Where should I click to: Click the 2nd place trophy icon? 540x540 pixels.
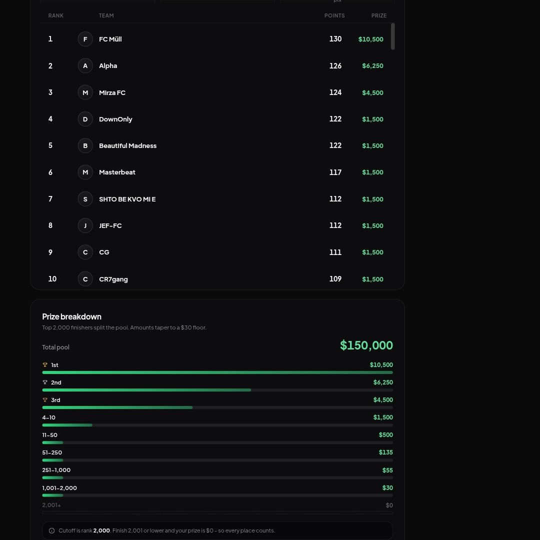click(x=45, y=382)
